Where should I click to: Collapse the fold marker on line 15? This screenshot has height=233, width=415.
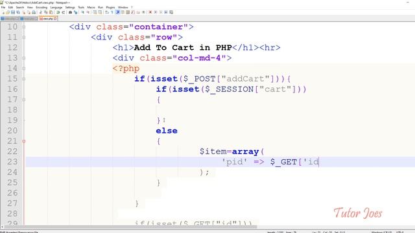pos(24,79)
